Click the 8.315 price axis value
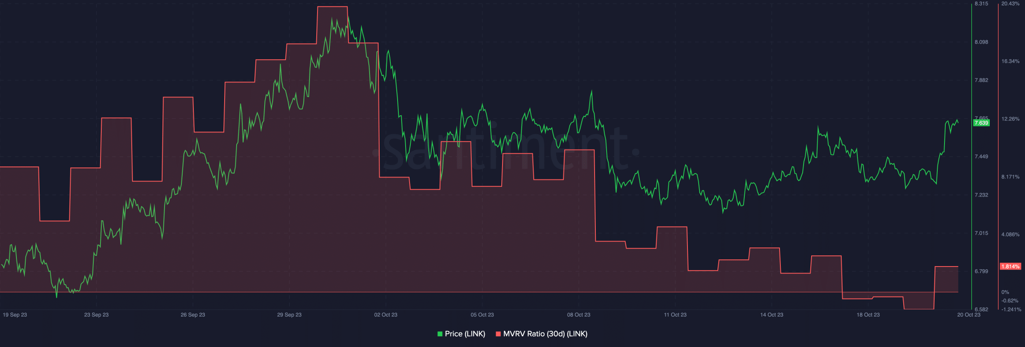The width and height of the screenshot is (1025, 347). [x=981, y=4]
